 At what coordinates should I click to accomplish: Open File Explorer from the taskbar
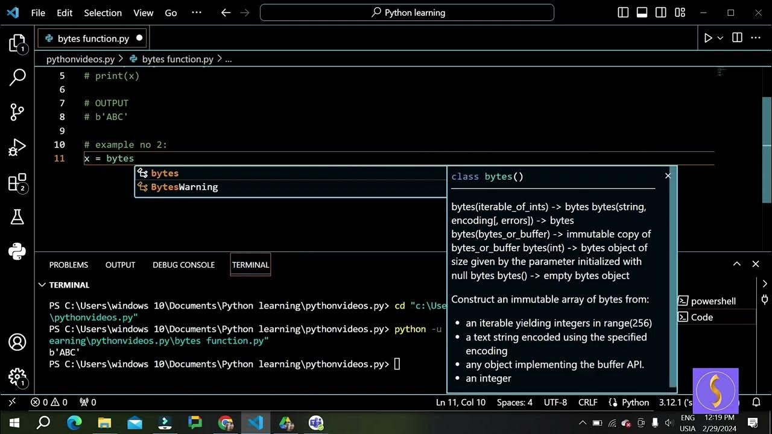coord(104,423)
